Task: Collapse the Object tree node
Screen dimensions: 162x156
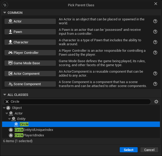Action: [x=4, y=108]
